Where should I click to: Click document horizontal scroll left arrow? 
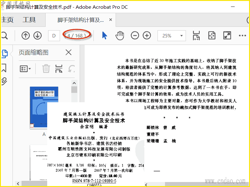(146, 185)
